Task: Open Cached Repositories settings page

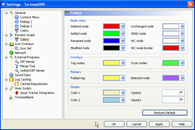Action: pyautogui.click(x=34, y=84)
